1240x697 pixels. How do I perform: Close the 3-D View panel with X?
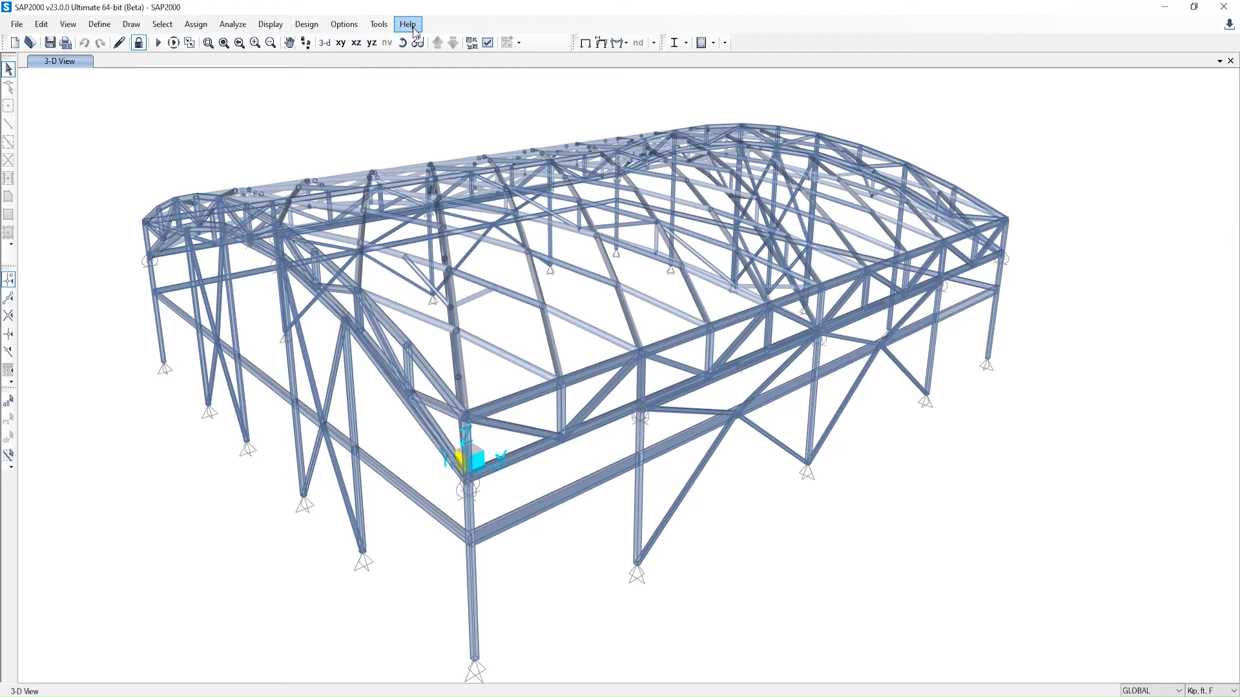tap(1230, 61)
